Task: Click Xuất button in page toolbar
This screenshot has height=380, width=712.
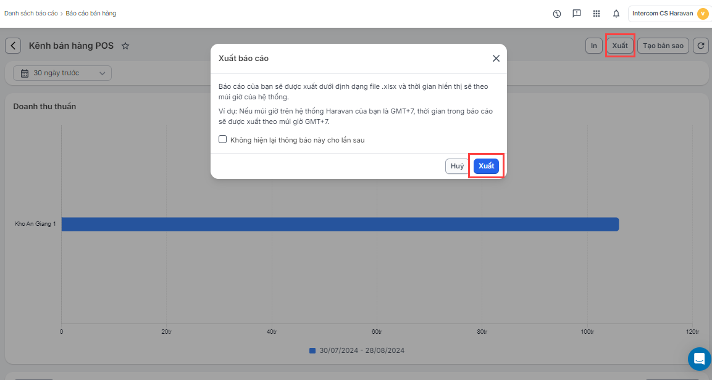Action: [x=620, y=46]
